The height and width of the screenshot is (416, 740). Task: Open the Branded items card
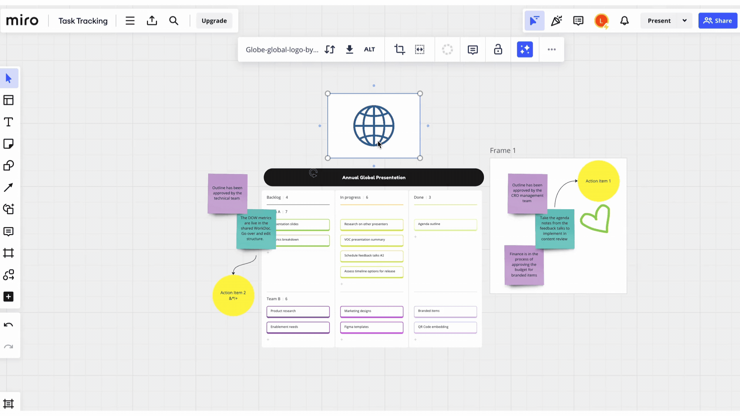pyautogui.click(x=445, y=311)
